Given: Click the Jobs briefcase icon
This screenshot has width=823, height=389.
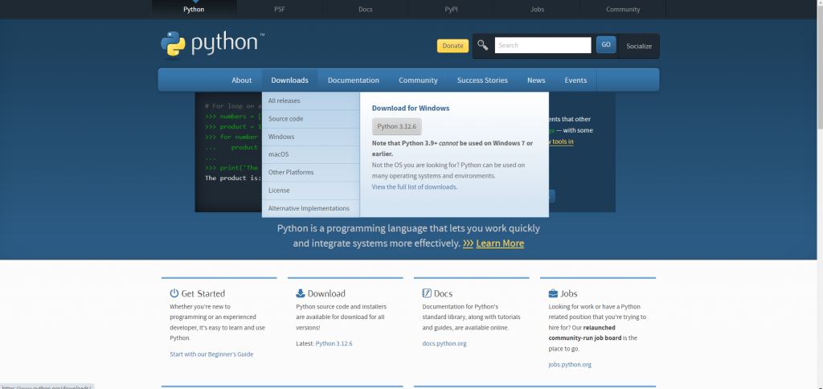Looking at the screenshot, I should click(x=553, y=293).
